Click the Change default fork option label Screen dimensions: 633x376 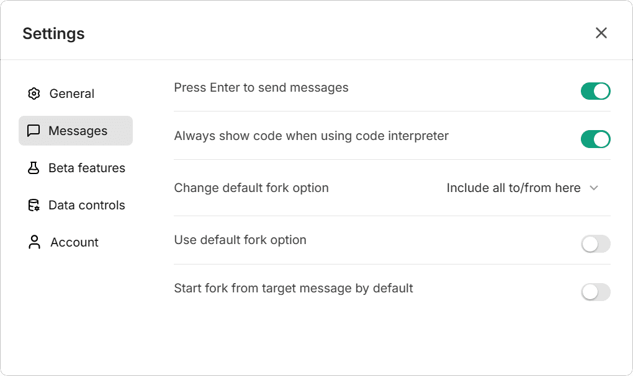tap(251, 188)
